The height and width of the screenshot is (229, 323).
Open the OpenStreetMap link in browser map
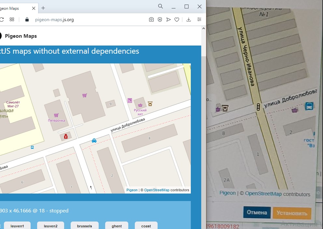coord(157,190)
